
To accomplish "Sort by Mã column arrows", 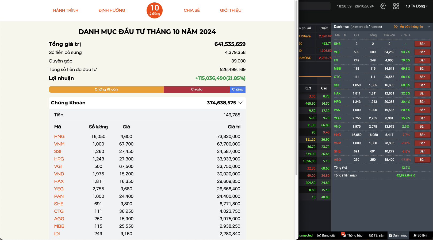I will pyautogui.click(x=345, y=35).
